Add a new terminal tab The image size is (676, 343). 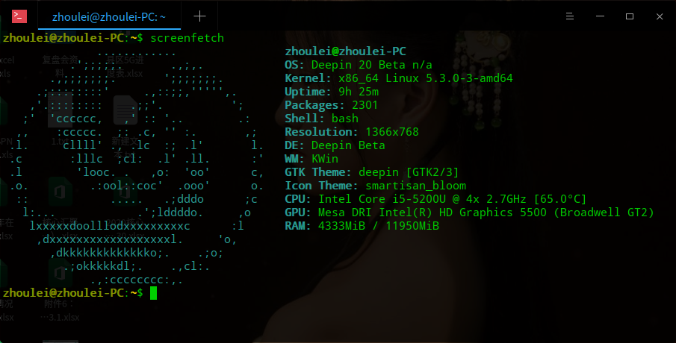(x=199, y=16)
